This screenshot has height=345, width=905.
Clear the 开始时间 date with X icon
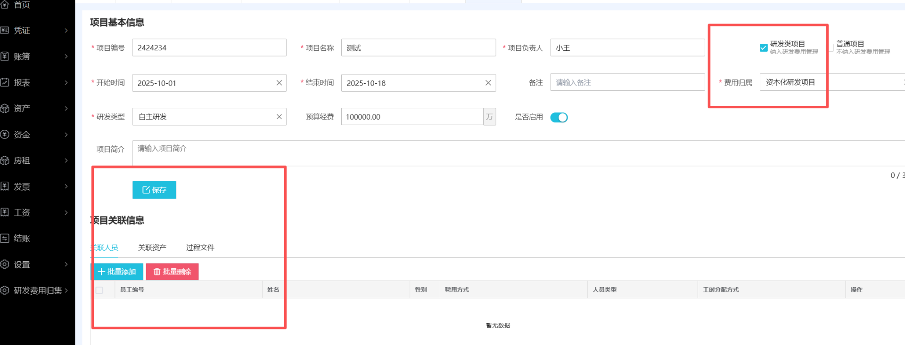pos(279,83)
